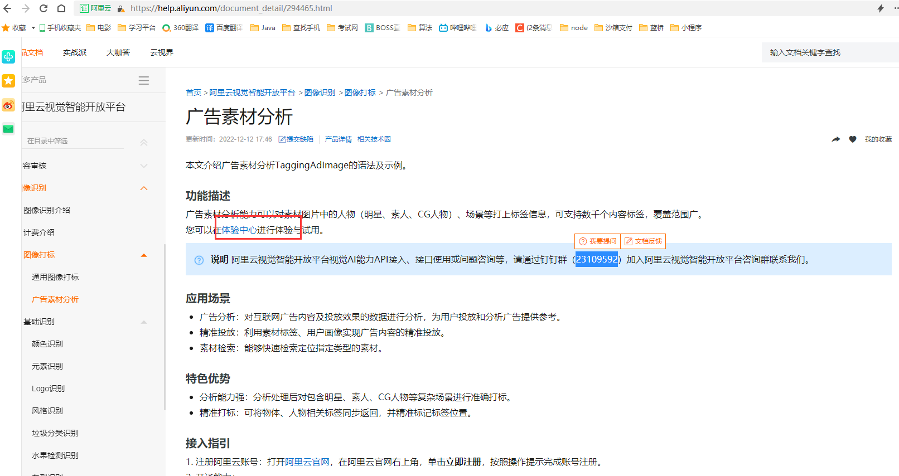The image size is (899, 476).
Task: Open the 哔哩哔哩 bookmark
Action: coord(457,27)
